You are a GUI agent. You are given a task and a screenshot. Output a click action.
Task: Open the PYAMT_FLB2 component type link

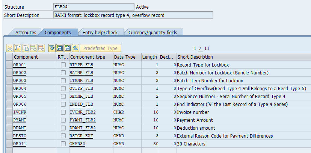tap(83, 120)
